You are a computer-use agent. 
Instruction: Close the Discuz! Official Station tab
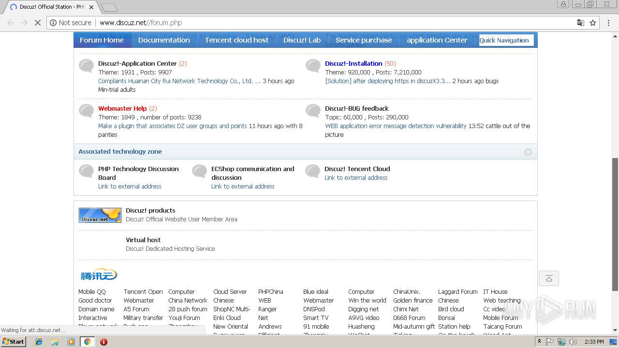[91, 7]
